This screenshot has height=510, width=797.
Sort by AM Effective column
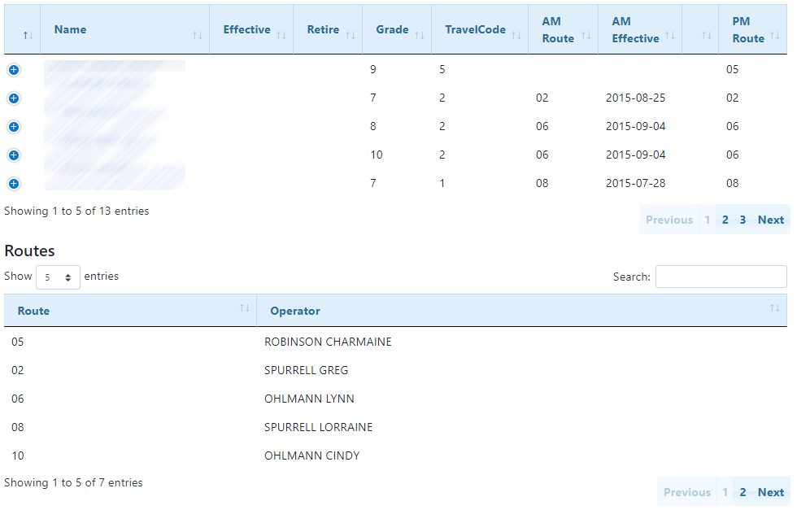click(x=639, y=30)
